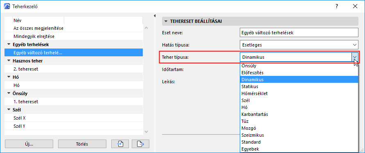Select the Szél Y load case

click(x=74, y=126)
